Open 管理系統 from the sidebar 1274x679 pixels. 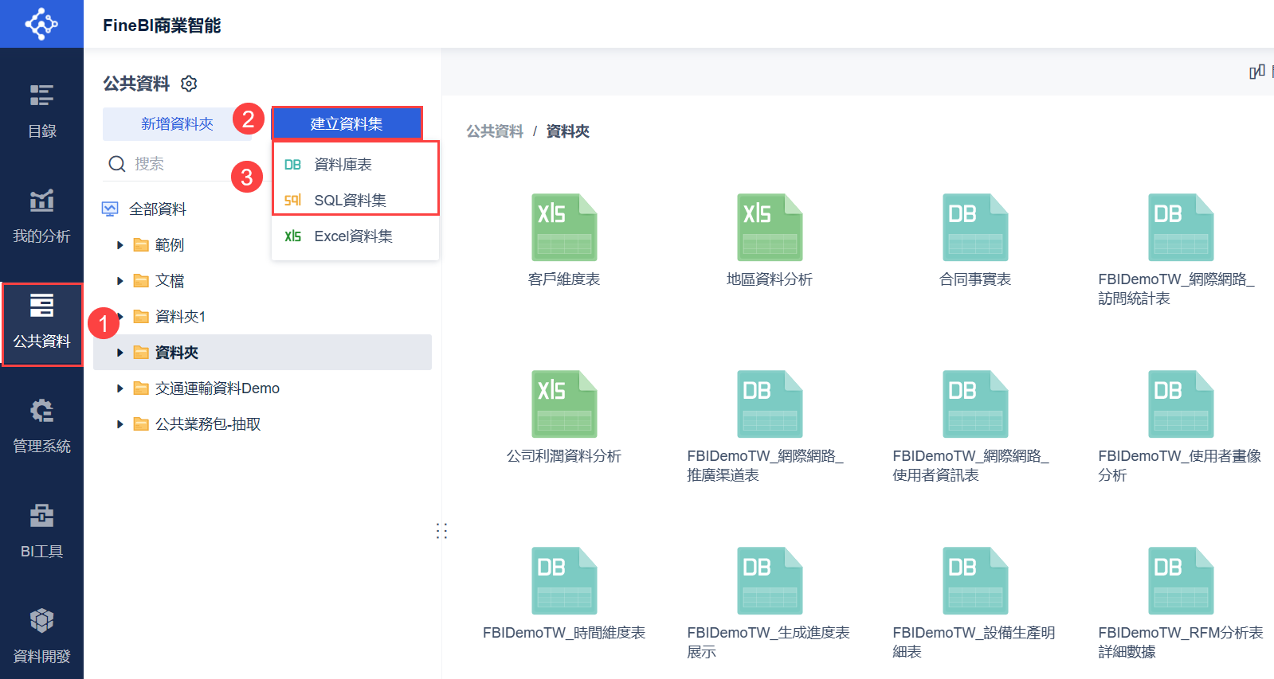pos(41,426)
